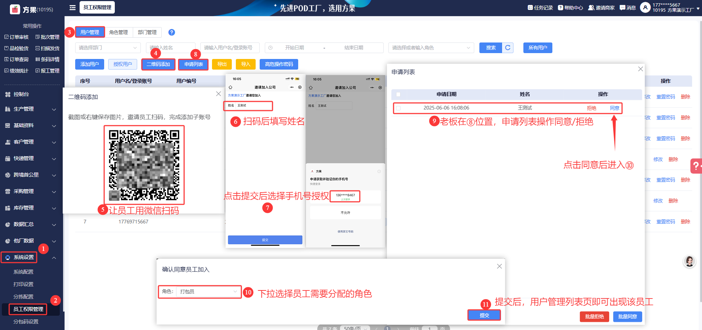Click the yellow 导出 button
This screenshot has width=702, height=330.
click(222, 64)
